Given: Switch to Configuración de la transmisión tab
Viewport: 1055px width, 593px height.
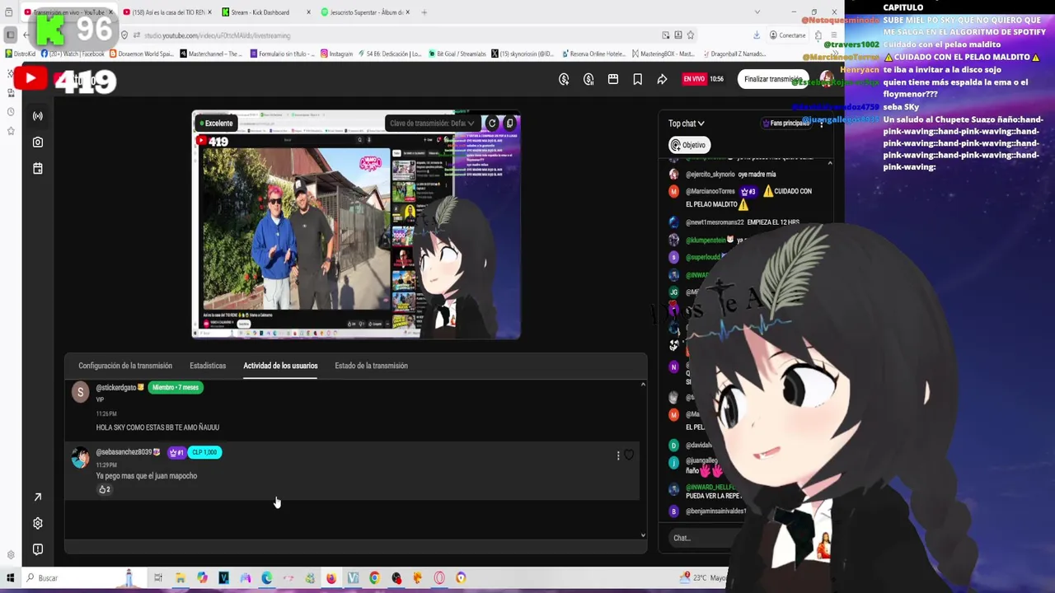Looking at the screenshot, I should click(x=125, y=366).
